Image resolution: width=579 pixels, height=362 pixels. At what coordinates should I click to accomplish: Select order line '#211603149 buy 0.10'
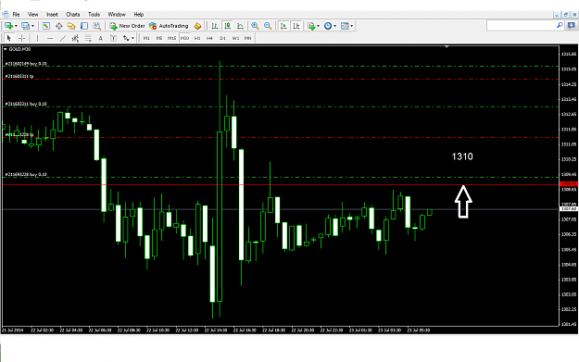pyautogui.click(x=26, y=64)
